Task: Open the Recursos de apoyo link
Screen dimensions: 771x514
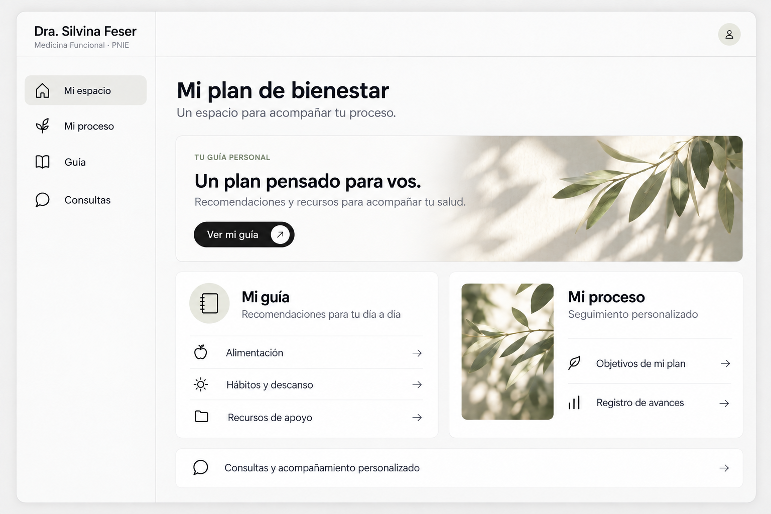Action: 306,417
